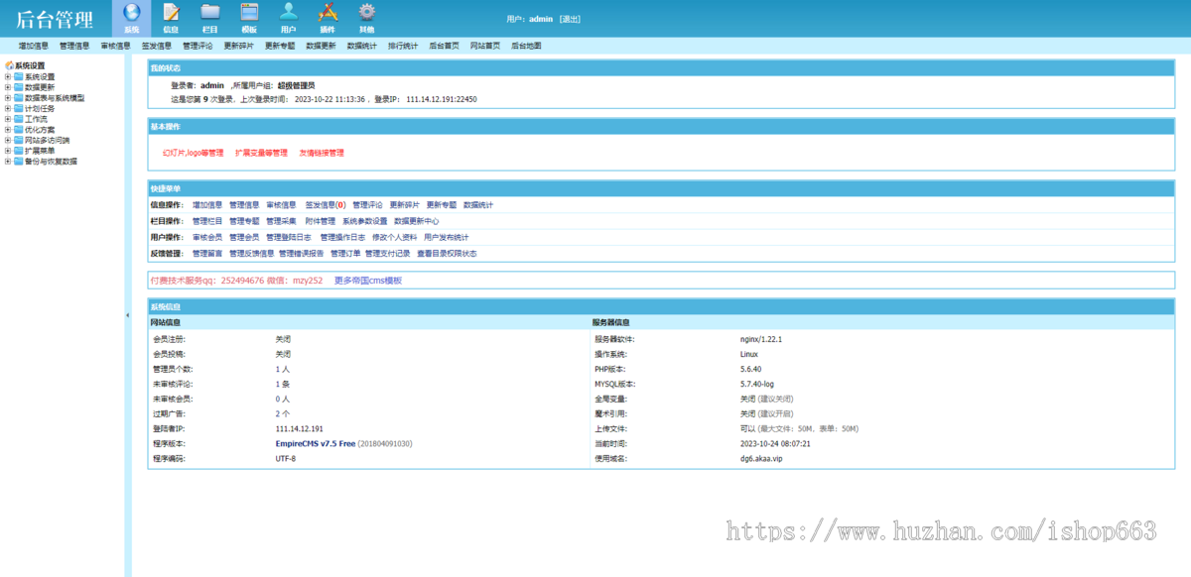Open 管理错误报告 in the 反馈管理 row
1191x577 pixels.
point(302,254)
